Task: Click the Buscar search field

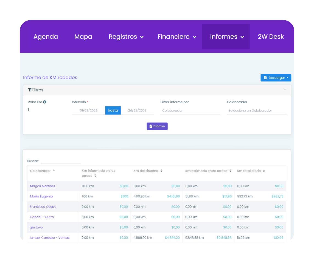Action: point(61,161)
